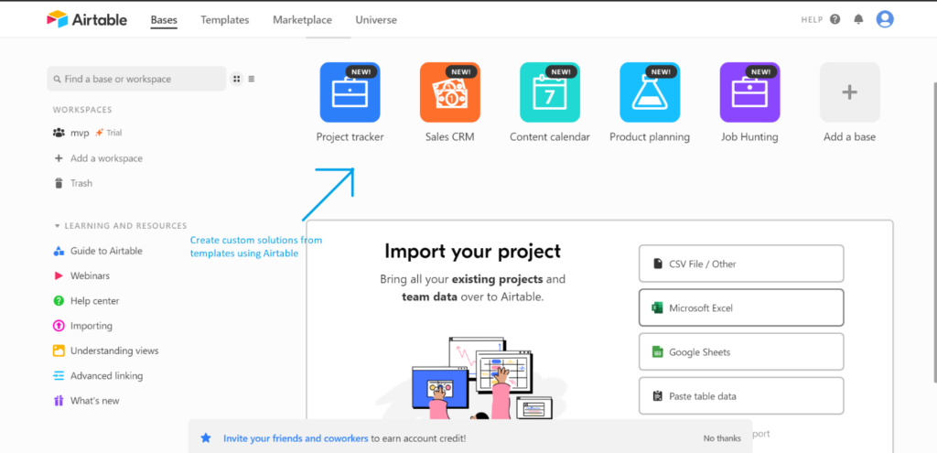Go to the Marketplace tab
This screenshot has width=937, height=453.
(302, 20)
